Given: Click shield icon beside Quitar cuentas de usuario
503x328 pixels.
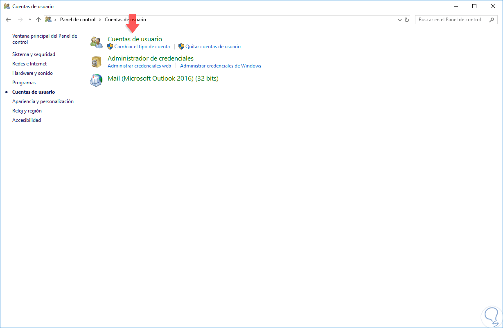Looking at the screenshot, I should point(181,47).
